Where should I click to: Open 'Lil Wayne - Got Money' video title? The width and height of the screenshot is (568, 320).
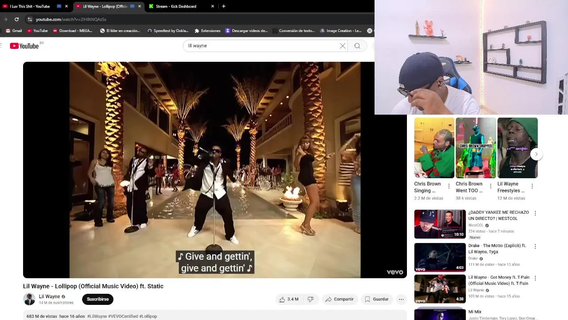pyautogui.click(x=499, y=280)
